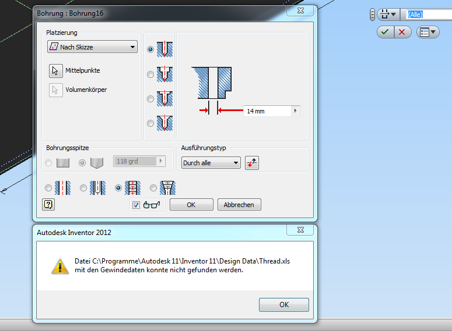The height and width of the screenshot is (331, 452).
Task: Click the flip direction button
Action: click(251, 163)
